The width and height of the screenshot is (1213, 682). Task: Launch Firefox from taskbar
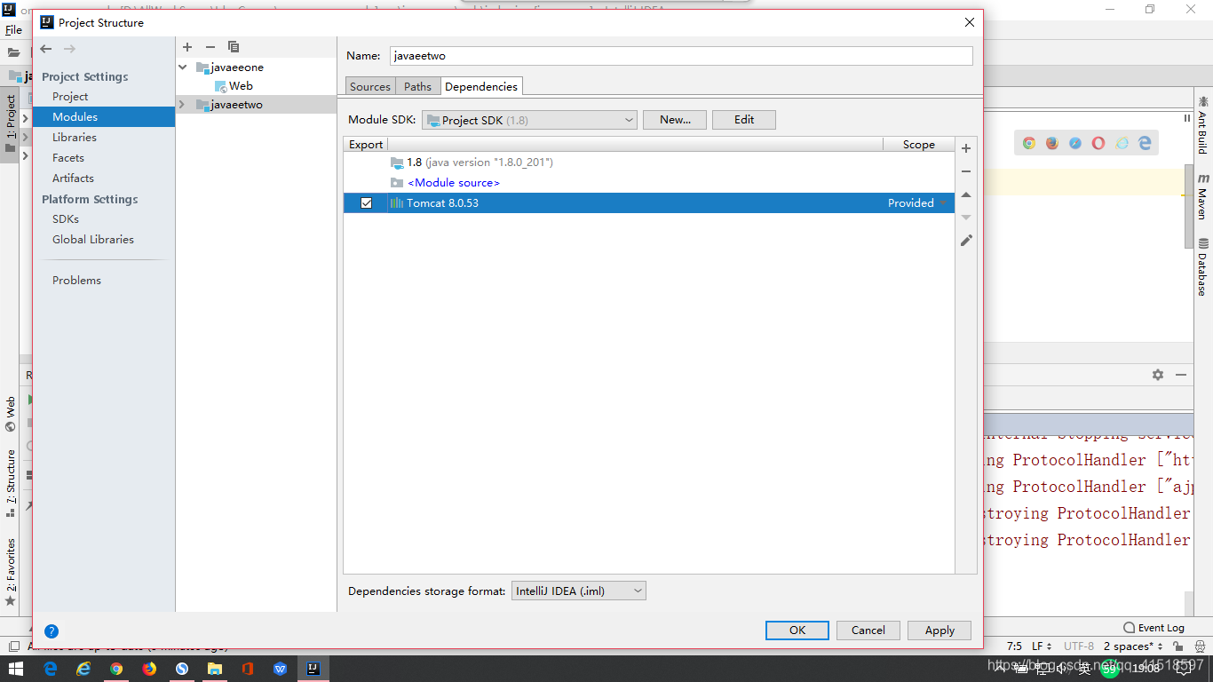click(x=149, y=669)
